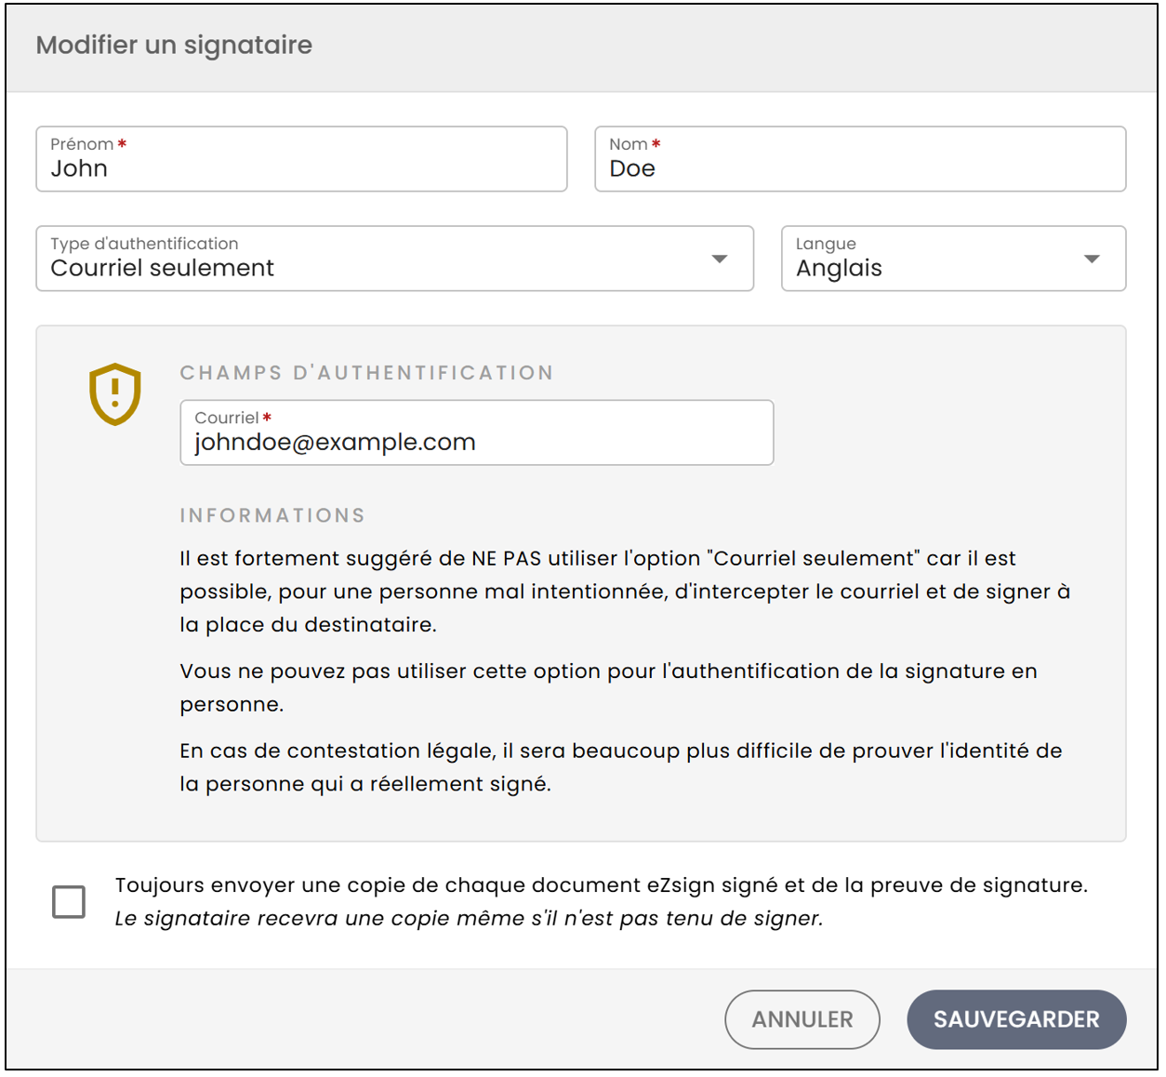Click the Langue dropdown arrow
The width and height of the screenshot is (1166, 1077).
pos(1092,259)
